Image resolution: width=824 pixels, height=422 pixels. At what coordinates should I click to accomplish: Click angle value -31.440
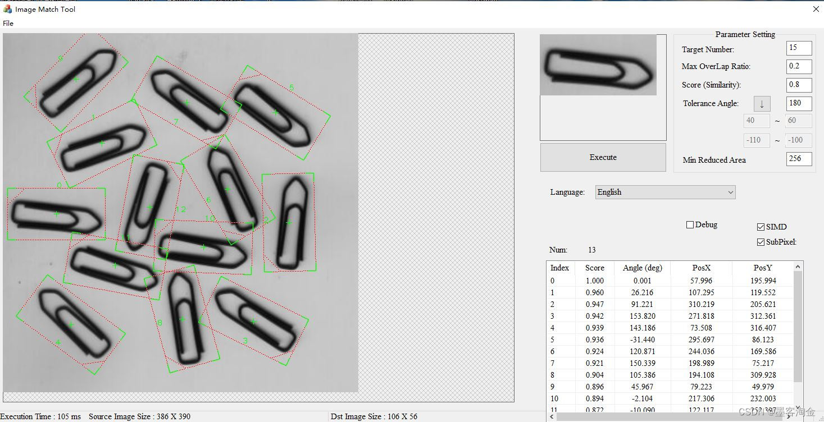(643, 340)
